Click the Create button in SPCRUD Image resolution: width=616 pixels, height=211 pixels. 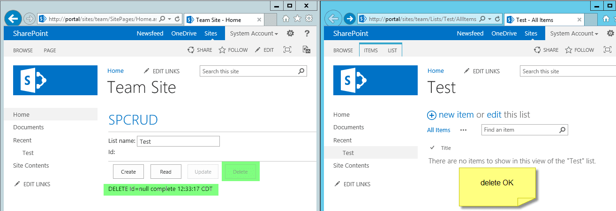click(x=128, y=172)
